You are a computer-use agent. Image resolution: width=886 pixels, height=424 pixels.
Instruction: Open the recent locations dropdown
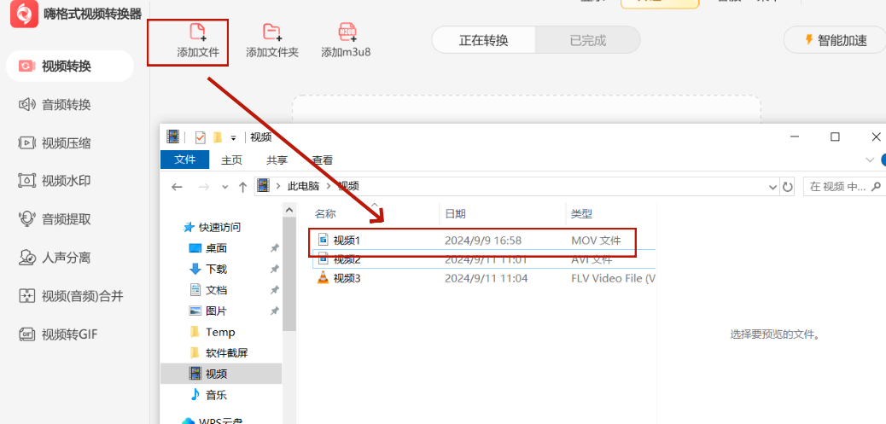tap(224, 187)
